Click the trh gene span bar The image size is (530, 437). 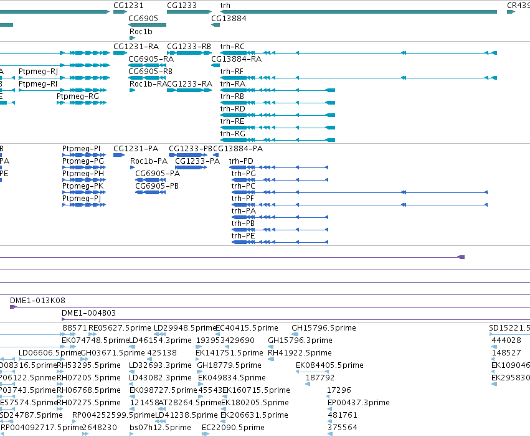tap(359, 12)
